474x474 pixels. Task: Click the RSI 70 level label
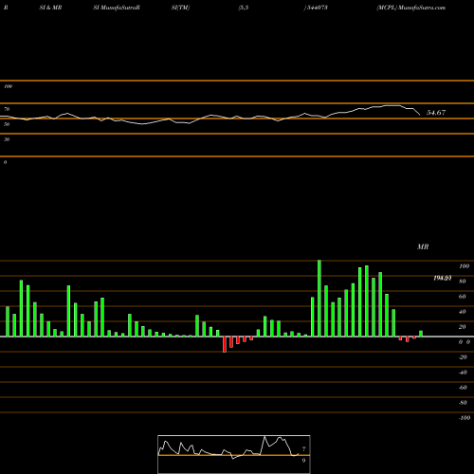coord(7,109)
